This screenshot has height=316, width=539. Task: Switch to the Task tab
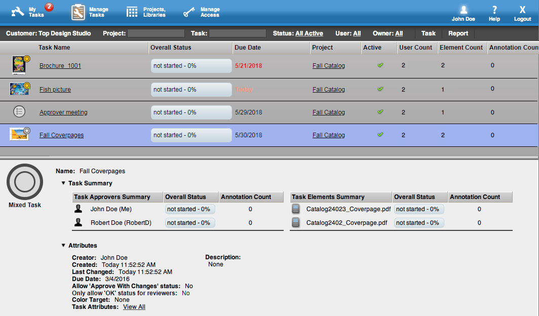428,33
